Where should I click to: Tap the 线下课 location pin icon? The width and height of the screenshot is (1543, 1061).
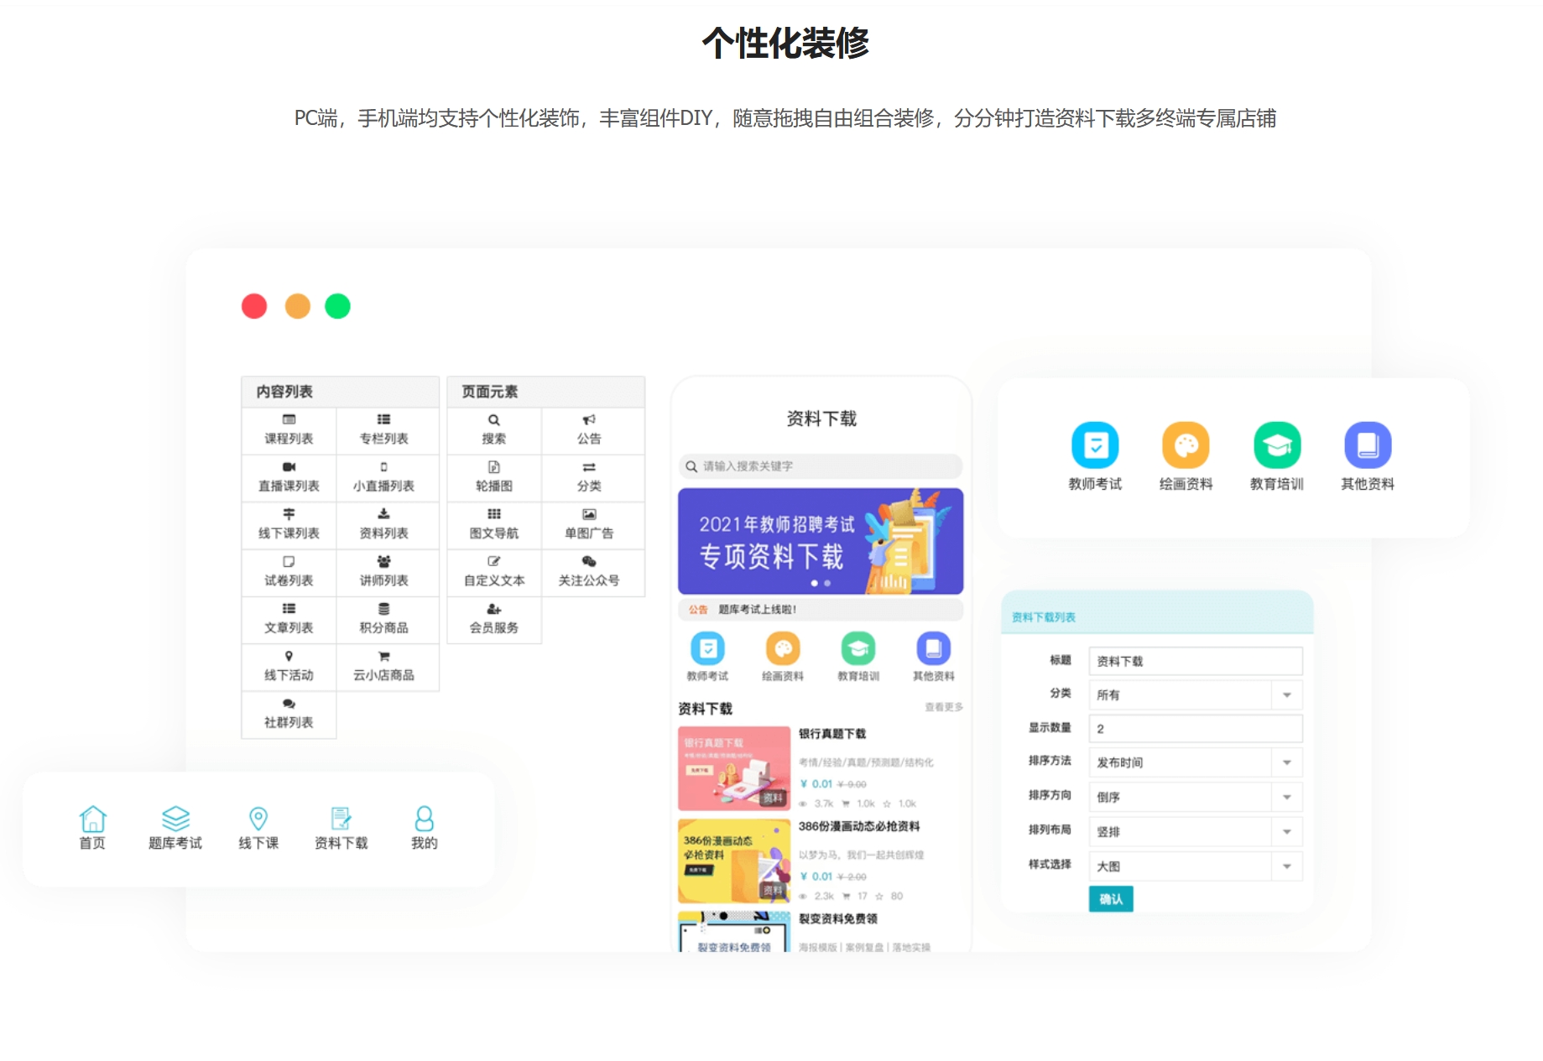click(258, 819)
